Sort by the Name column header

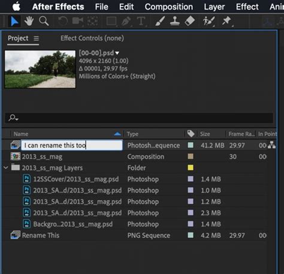pyautogui.click(x=21, y=134)
